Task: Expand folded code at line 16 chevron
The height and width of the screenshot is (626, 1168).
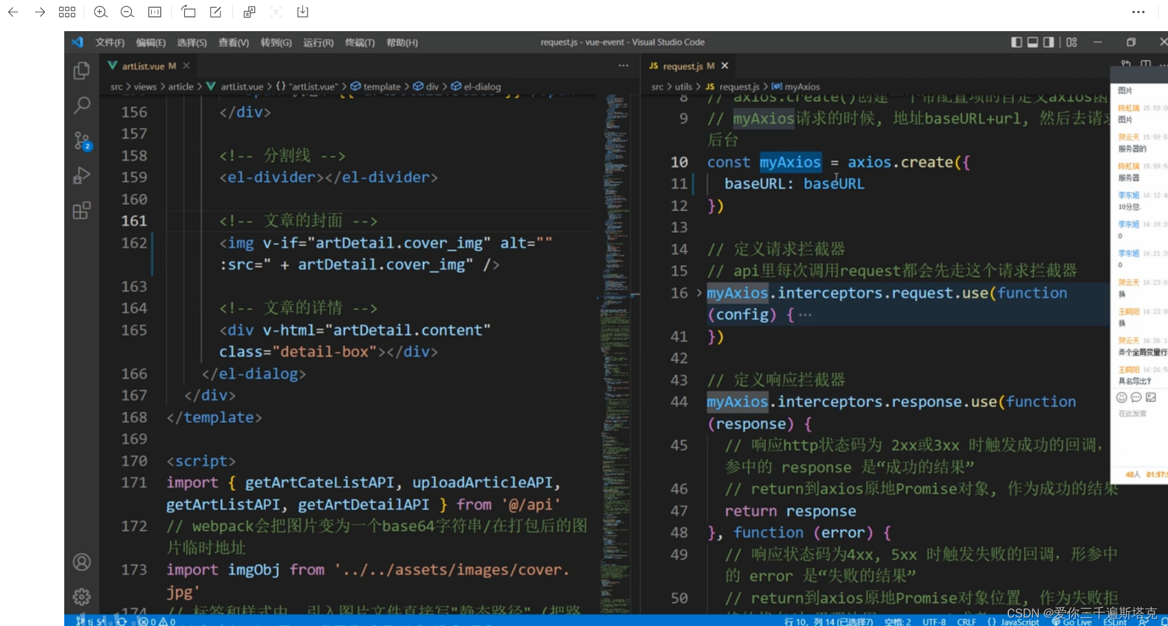Action: pyautogui.click(x=699, y=293)
